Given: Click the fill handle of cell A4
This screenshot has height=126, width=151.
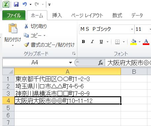Looking at the screenshot, I should pyautogui.click(x=121, y=104).
